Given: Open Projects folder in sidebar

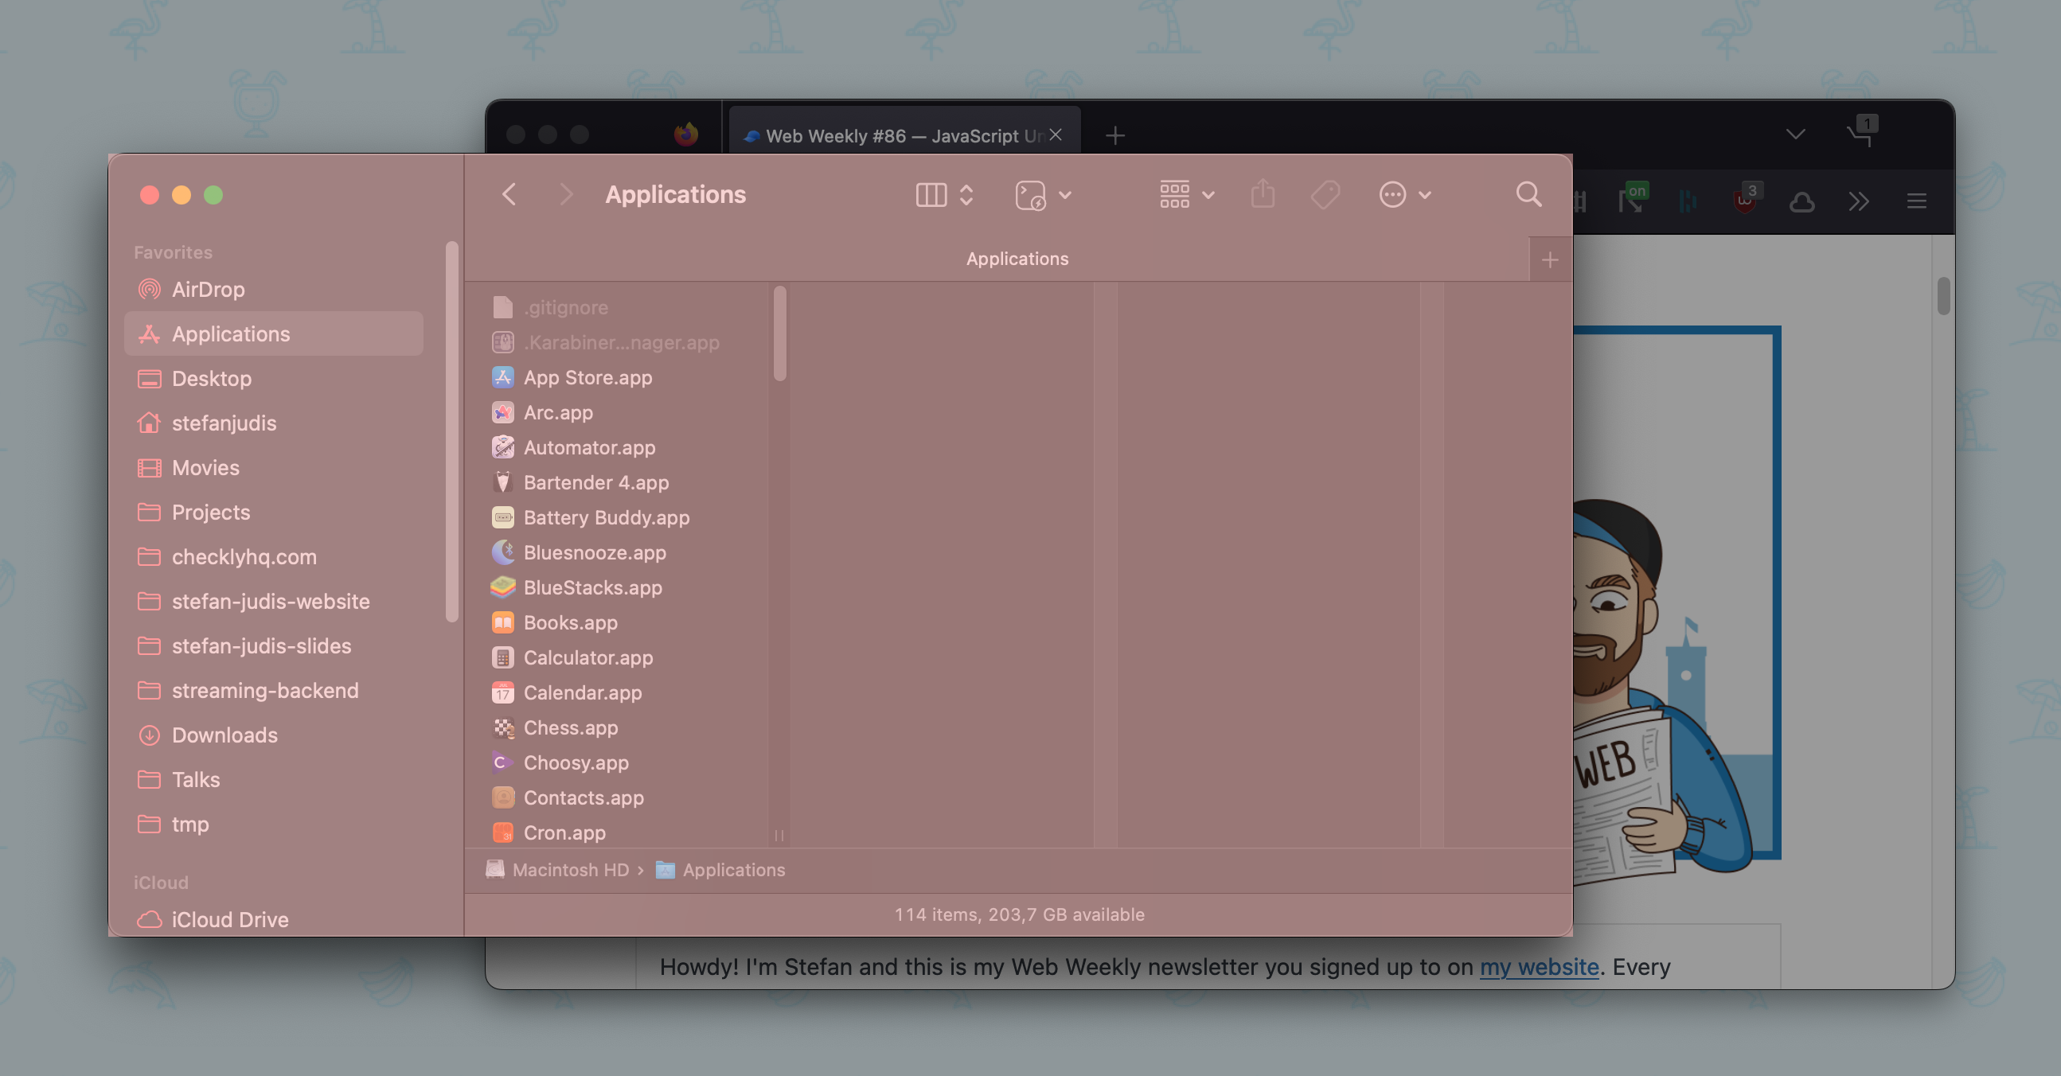Looking at the screenshot, I should click(273, 512).
